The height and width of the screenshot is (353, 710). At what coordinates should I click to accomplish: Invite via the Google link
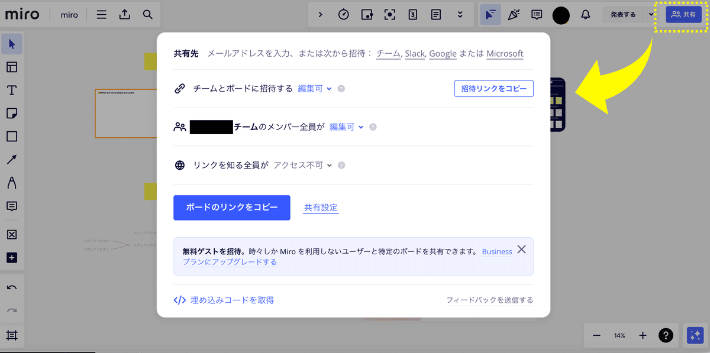[x=443, y=53]
